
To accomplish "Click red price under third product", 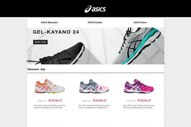I will point(144,101).
